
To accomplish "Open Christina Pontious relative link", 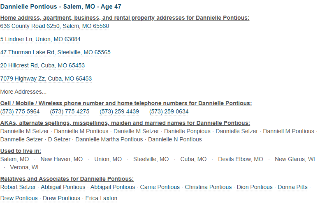I will pos(208,187).
